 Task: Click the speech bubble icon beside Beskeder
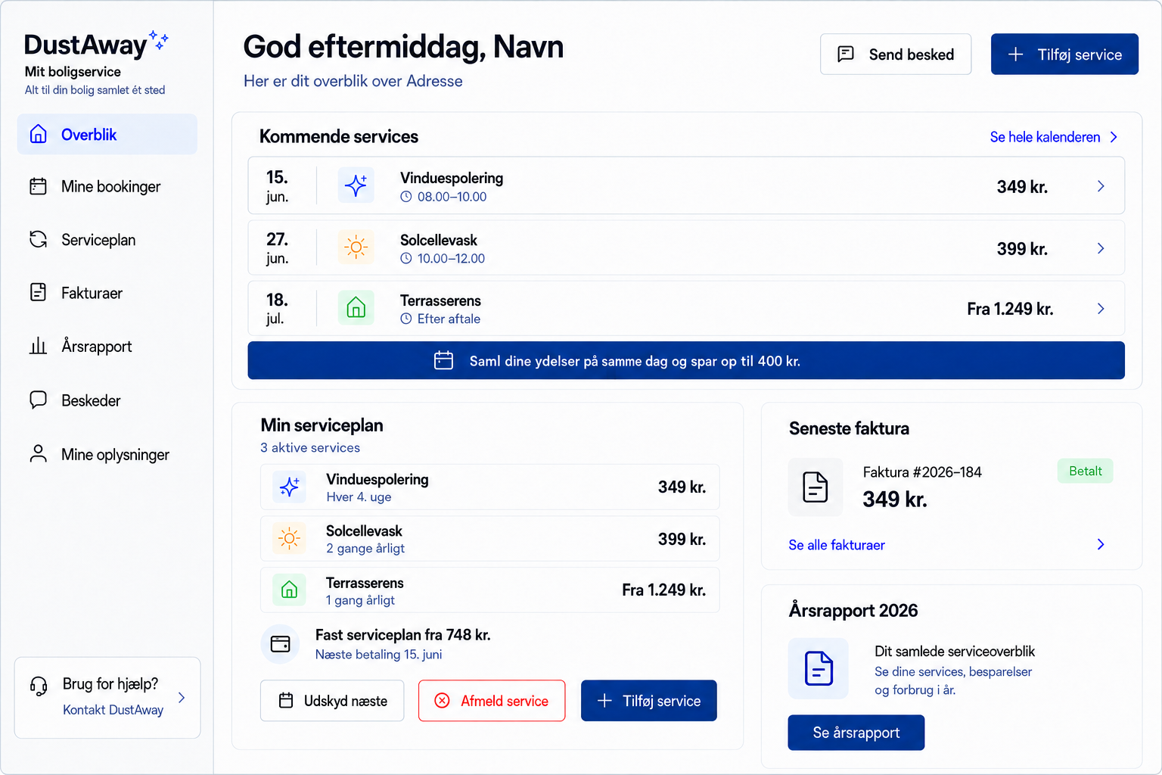click(38, 400)
